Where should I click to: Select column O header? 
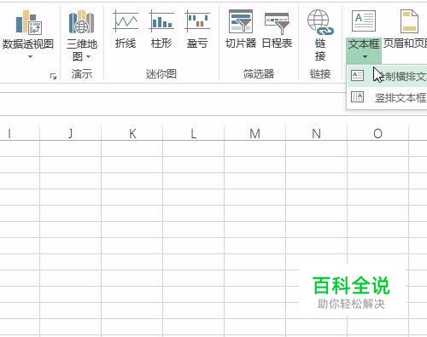tap(377, 133)
